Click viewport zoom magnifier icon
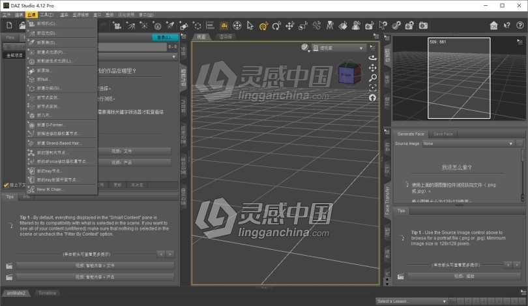Screen dimensions: 528x306 pyautogui.click(x=372, y=78)
